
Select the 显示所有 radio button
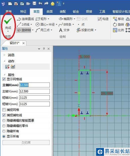click(4, 136)
